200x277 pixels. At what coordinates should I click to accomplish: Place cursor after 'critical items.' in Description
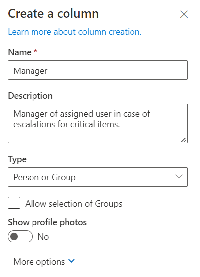coord(121,124)
